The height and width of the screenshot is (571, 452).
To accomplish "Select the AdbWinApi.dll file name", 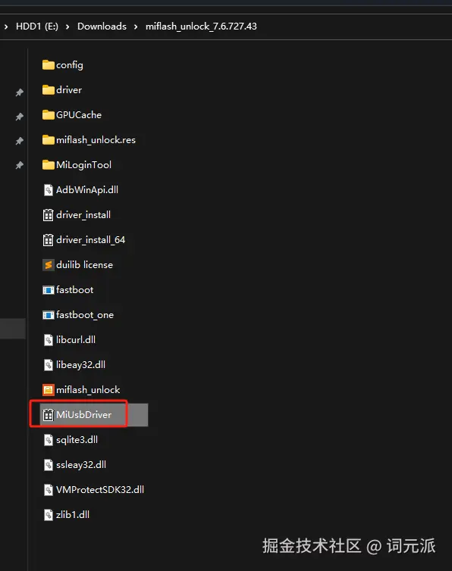I will 87,190.
